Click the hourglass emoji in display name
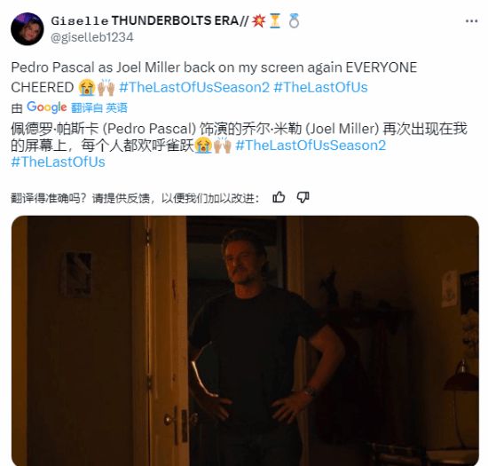 (275, 21)
